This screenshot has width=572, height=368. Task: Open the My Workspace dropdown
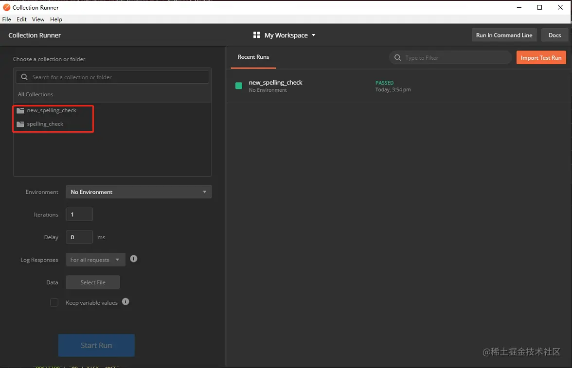click(x=285, y=35)
